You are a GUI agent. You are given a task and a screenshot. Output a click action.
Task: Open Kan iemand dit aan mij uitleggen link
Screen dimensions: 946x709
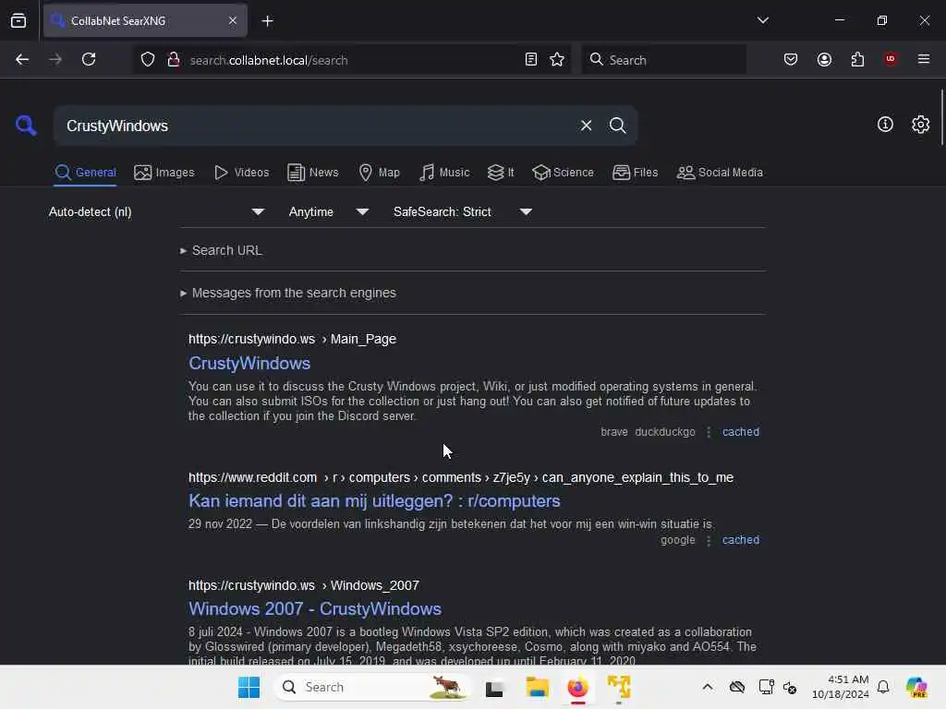[x=374, y=501]
